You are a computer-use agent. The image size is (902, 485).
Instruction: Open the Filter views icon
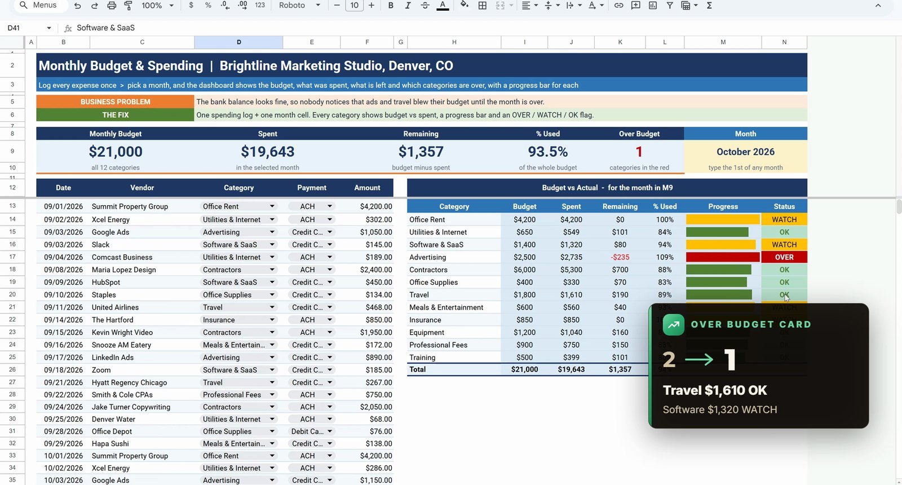[x=689, y=5]
